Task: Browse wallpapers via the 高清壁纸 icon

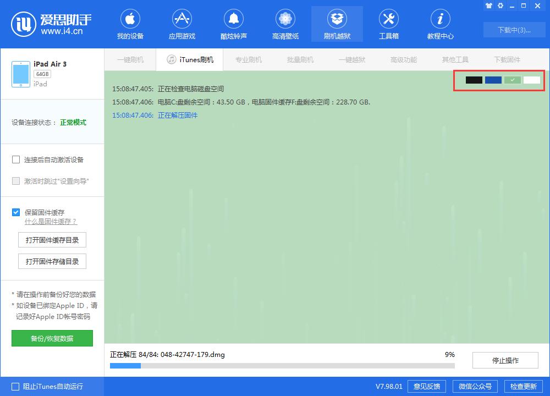Action: pos(285,23)
